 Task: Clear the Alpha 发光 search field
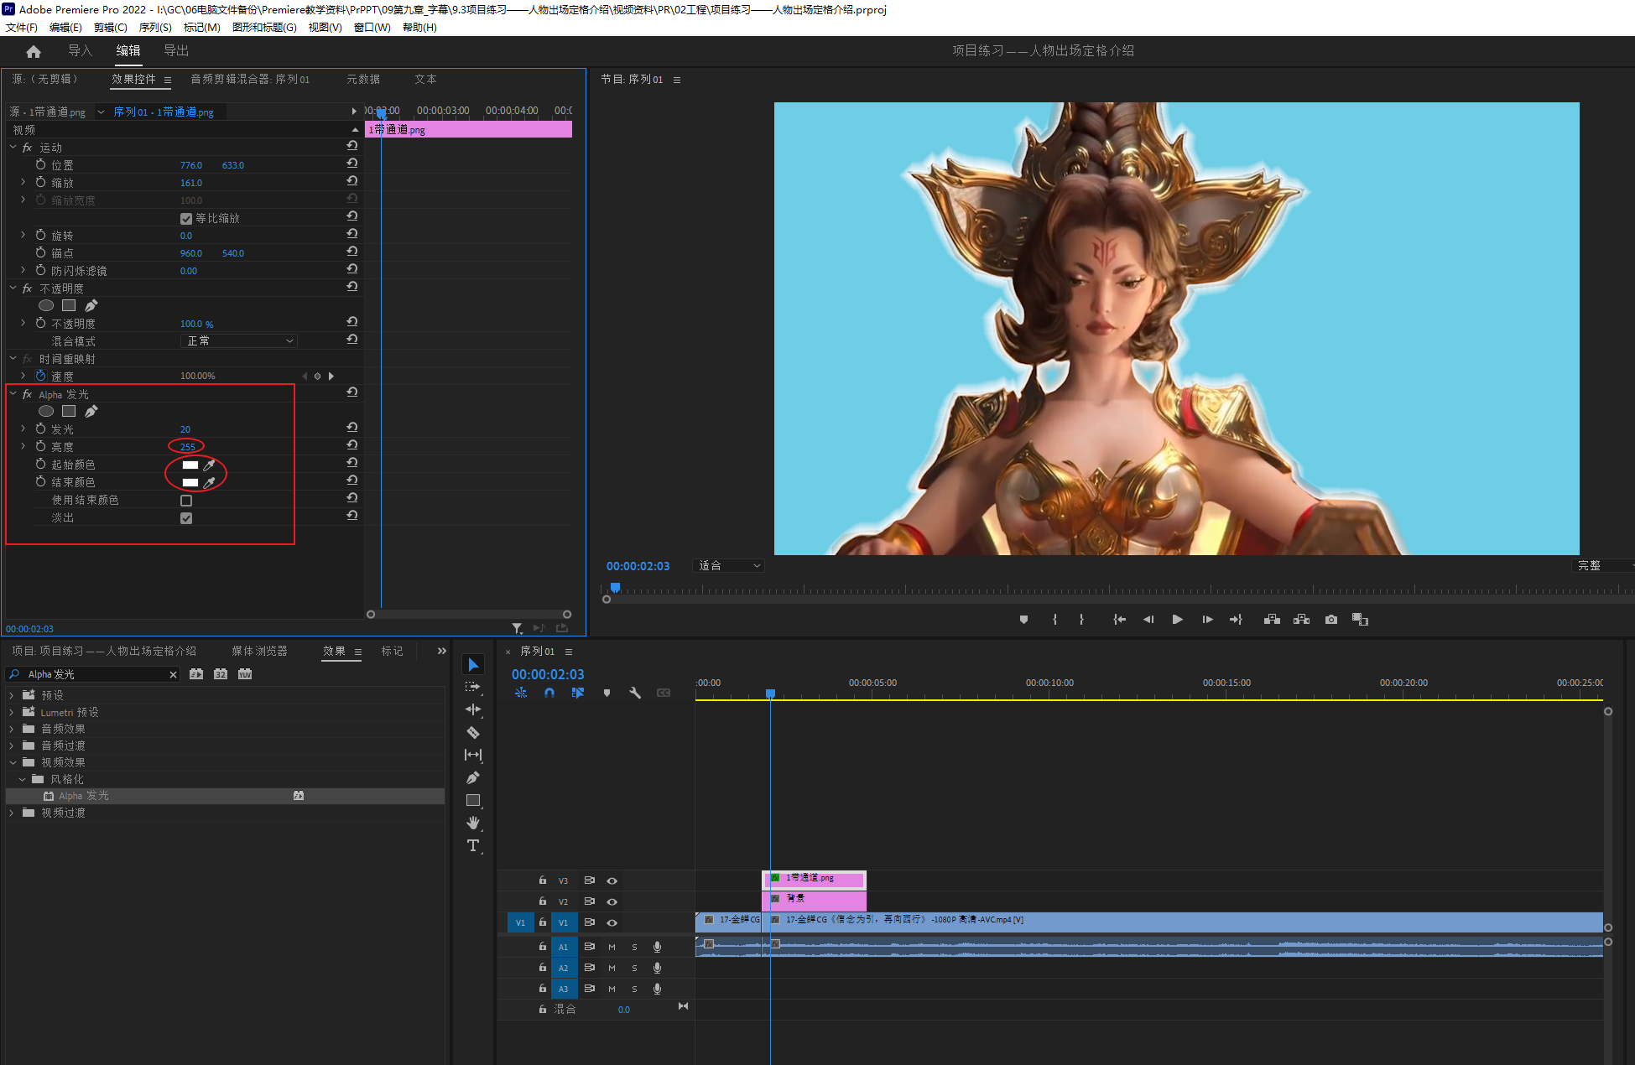pos(174,675)
